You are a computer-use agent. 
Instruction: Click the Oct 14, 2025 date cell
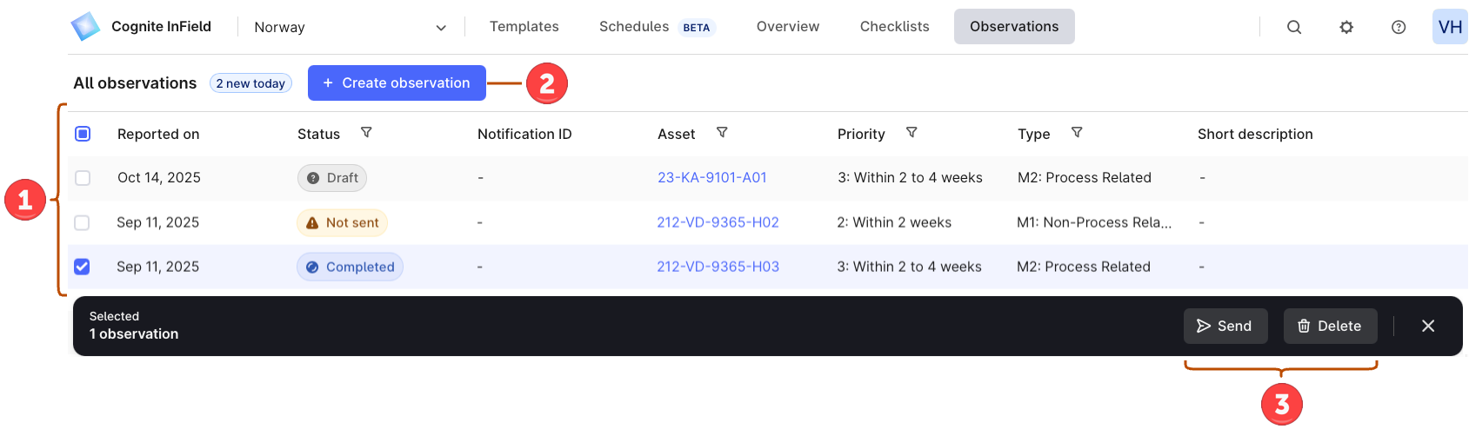click(159, 178)
